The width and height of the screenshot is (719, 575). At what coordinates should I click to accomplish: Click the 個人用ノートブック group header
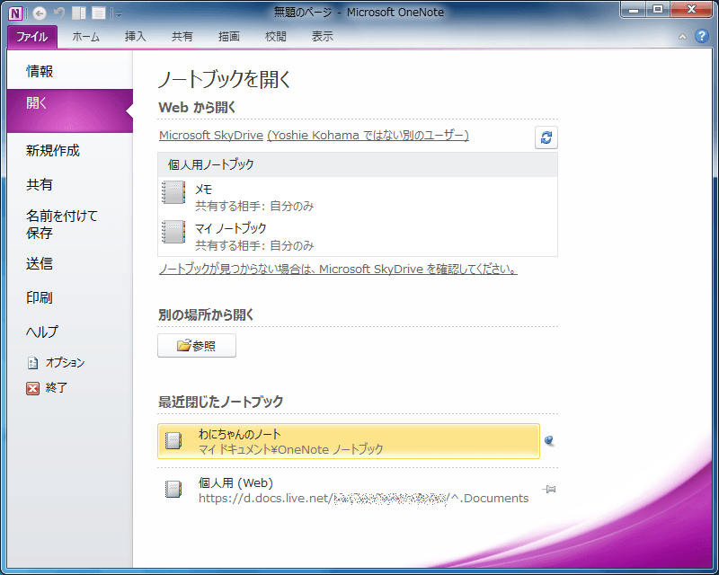(358, 164)
